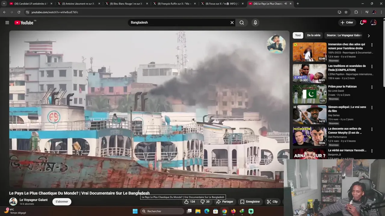Select Source: Le Voyageur Galant chip

coord(344,35)
